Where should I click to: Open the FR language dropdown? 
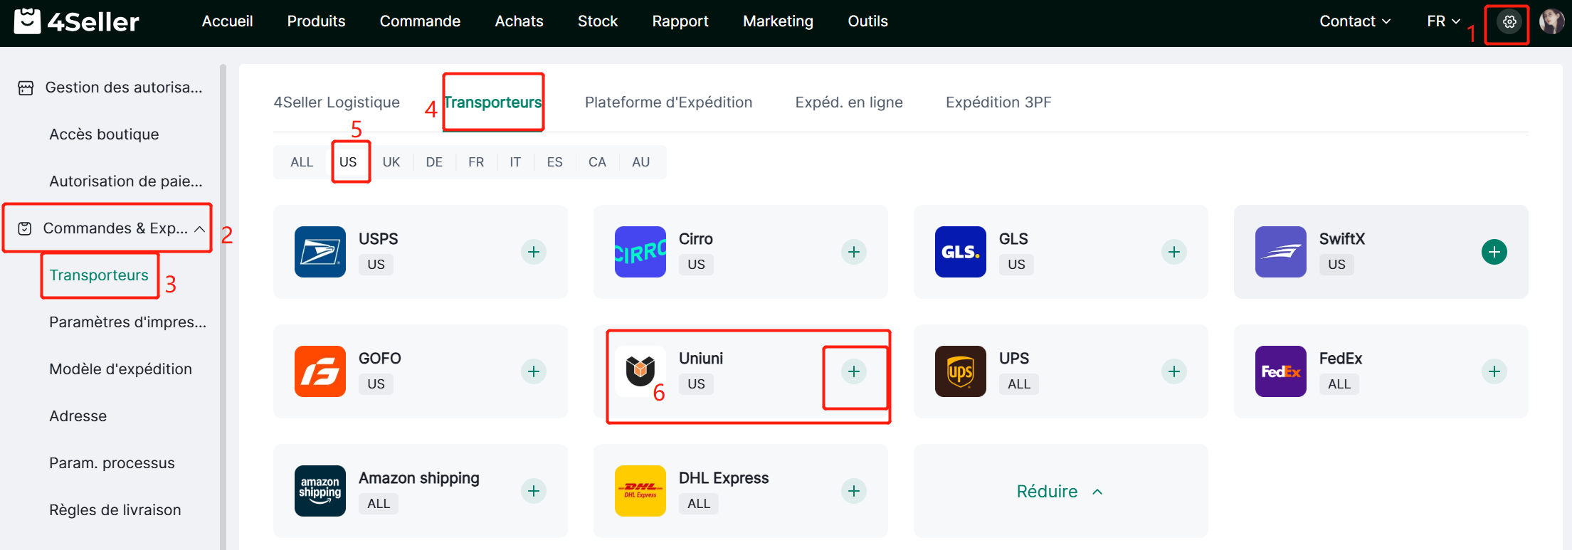click(1443, 21)
